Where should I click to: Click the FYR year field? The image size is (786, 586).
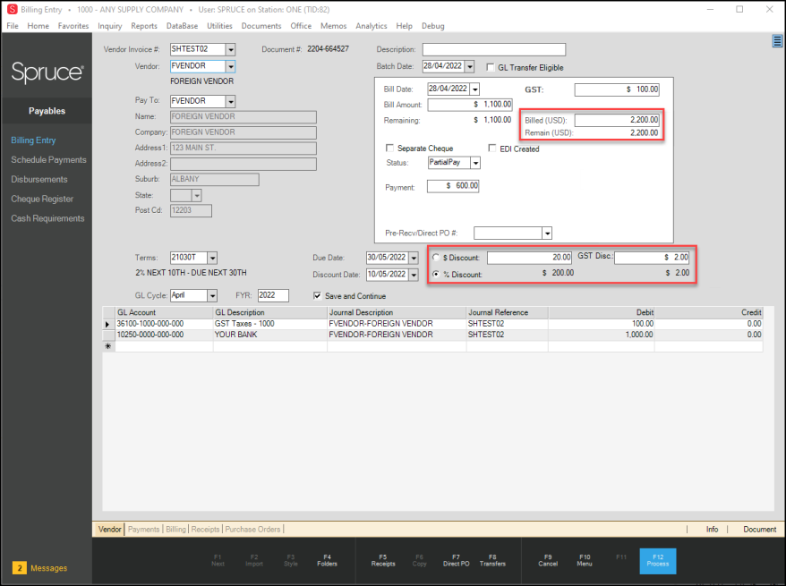273,295
